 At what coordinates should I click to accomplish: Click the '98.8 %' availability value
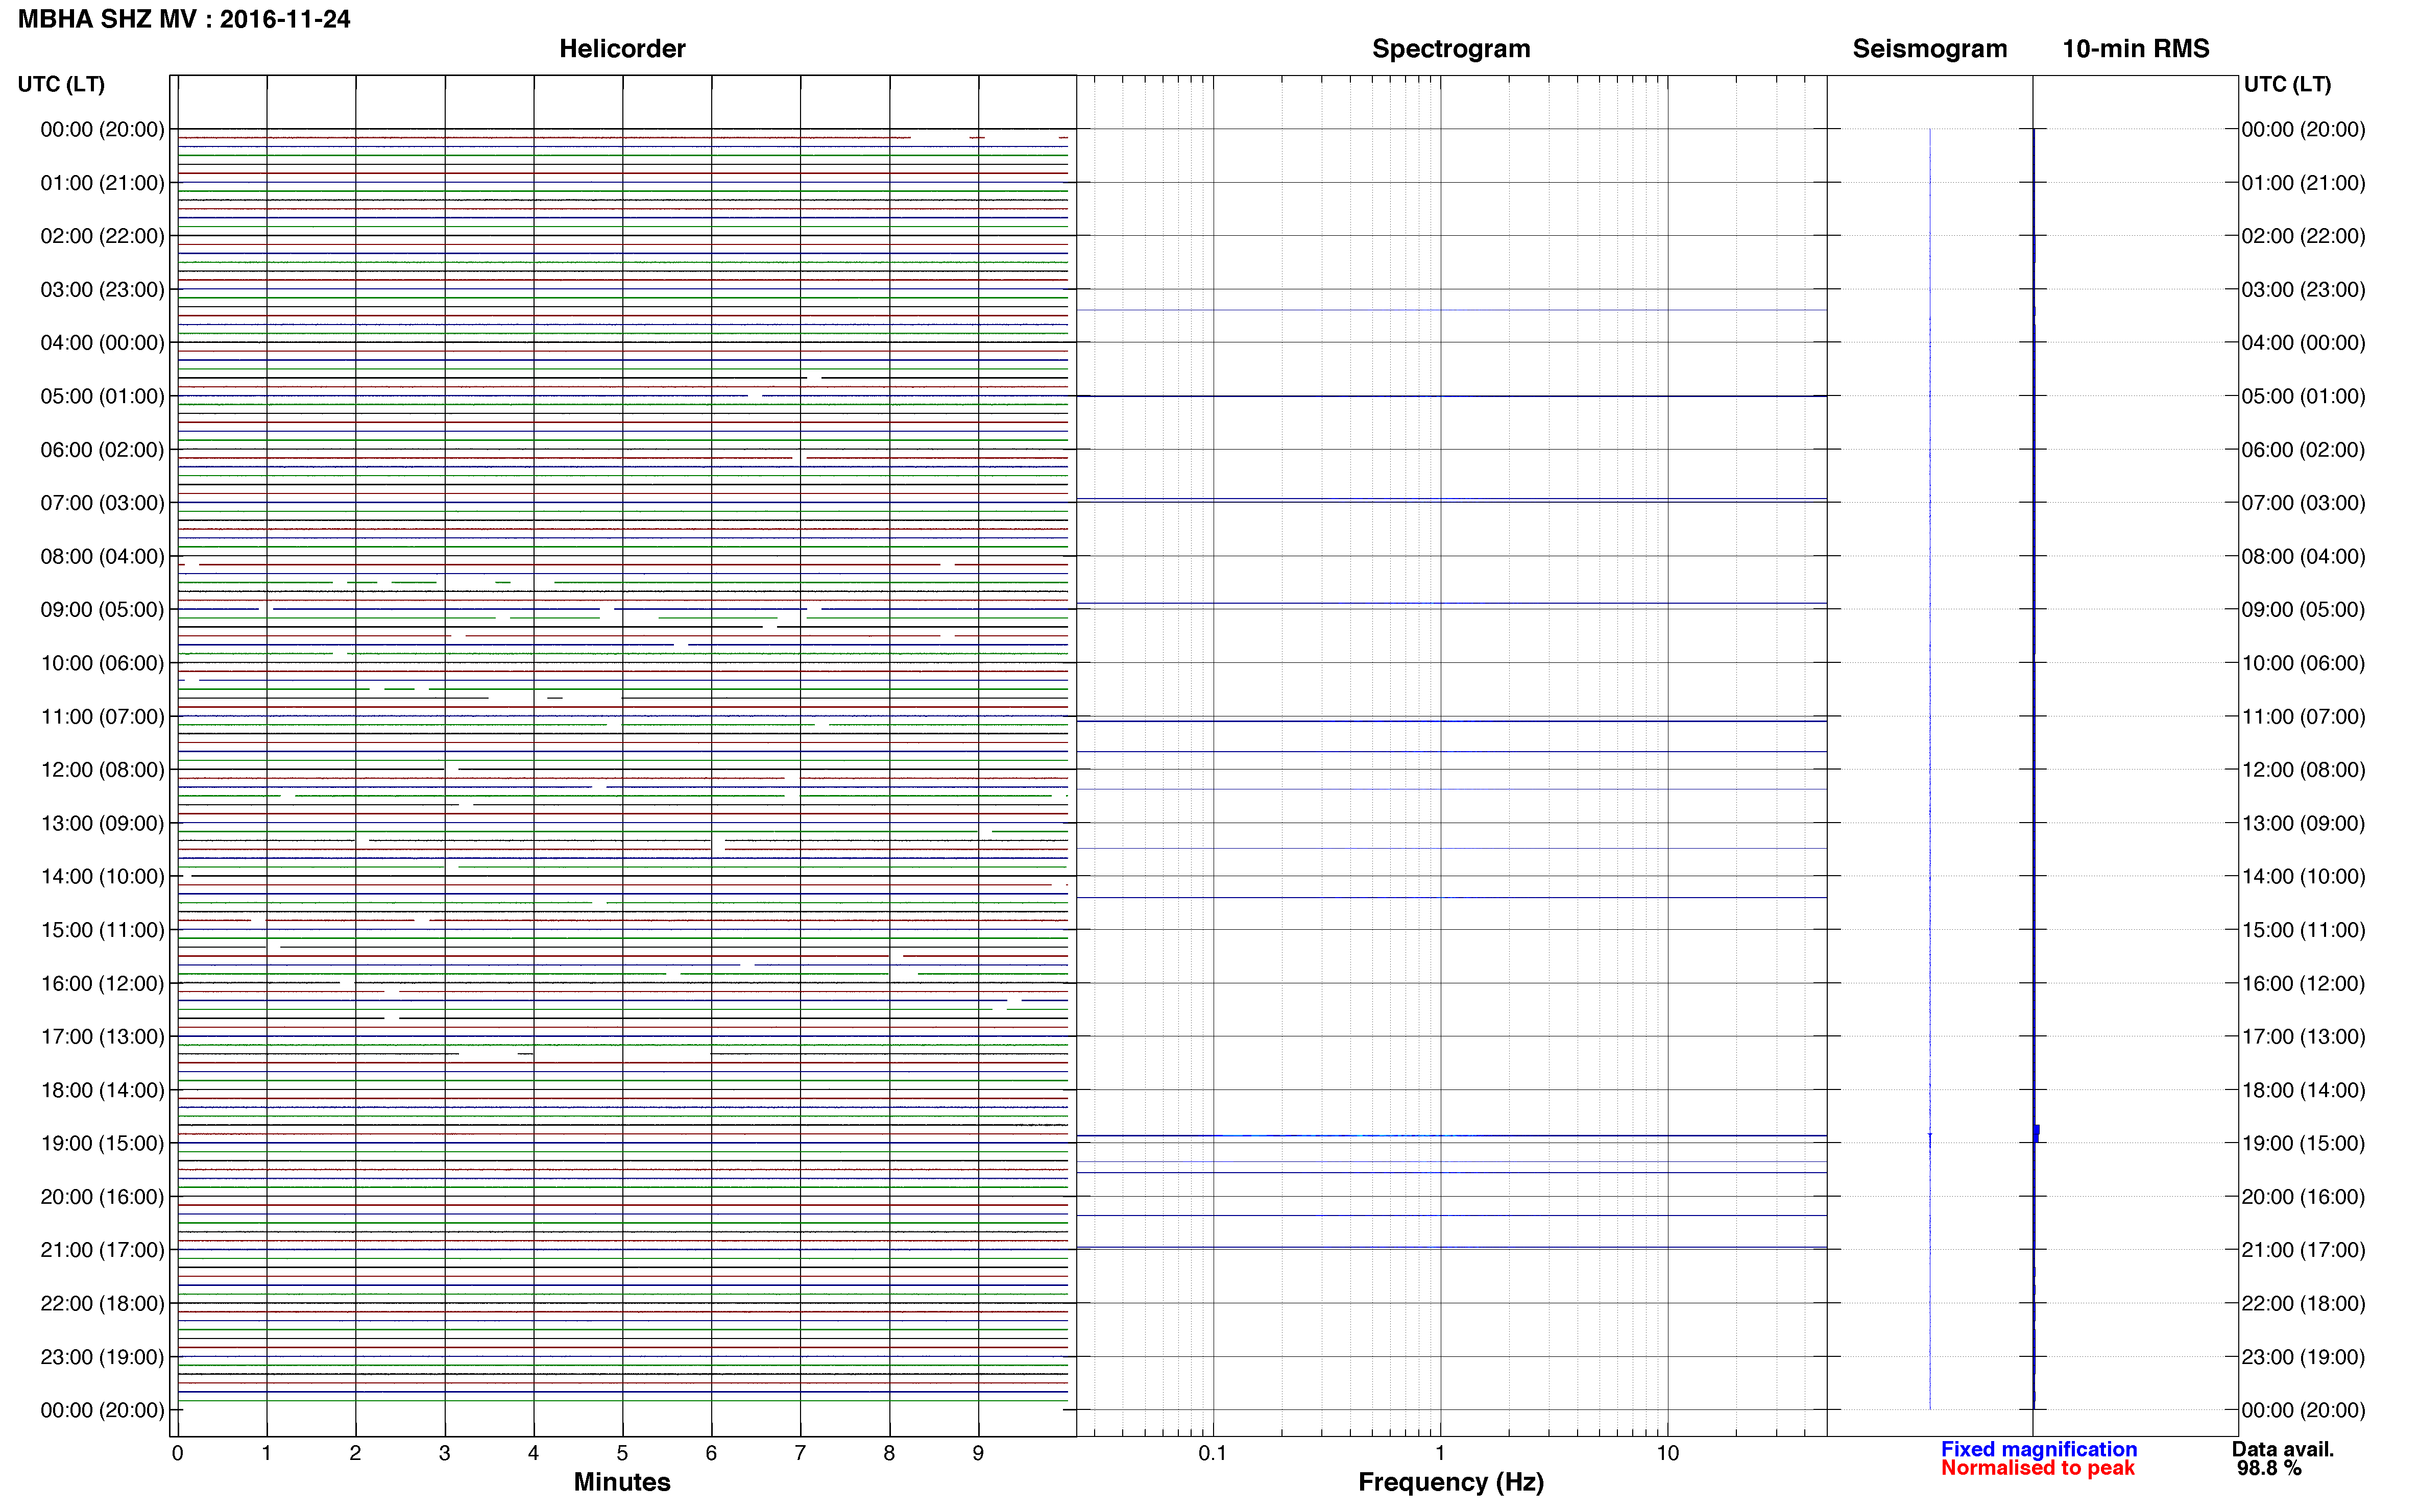(x=2269, y=1468)
